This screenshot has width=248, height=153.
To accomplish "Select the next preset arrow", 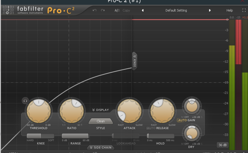I will [210, 10].
